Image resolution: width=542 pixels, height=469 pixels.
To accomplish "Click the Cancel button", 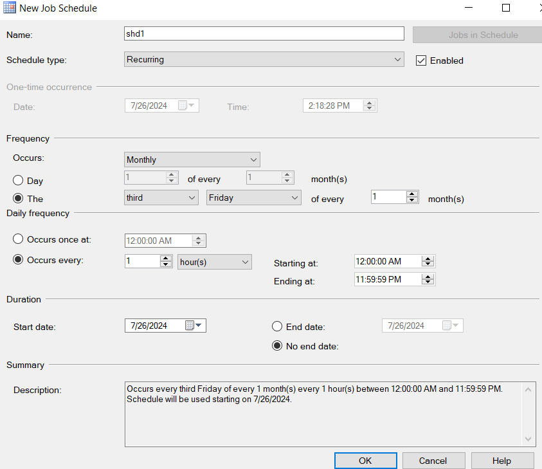I will click(x=434, y=461).
